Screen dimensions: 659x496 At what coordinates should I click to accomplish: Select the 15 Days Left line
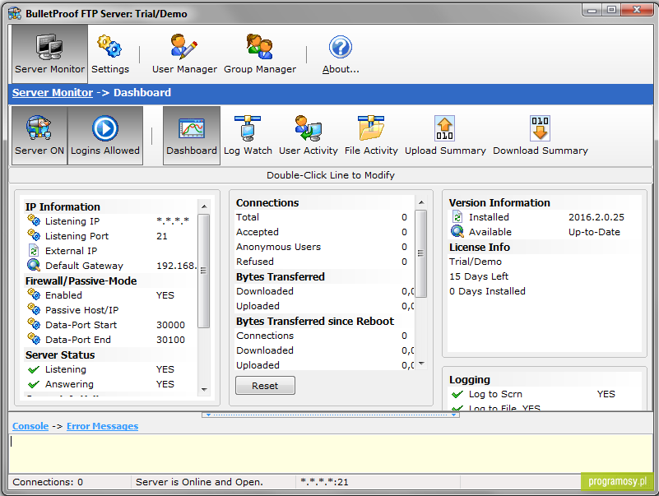point(479,276)
